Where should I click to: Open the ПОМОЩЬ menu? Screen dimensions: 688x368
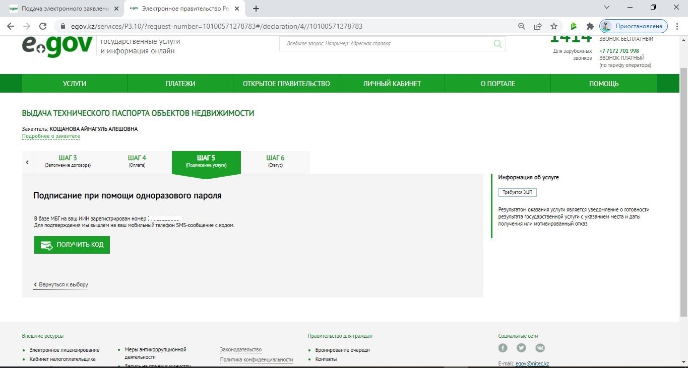604,84
